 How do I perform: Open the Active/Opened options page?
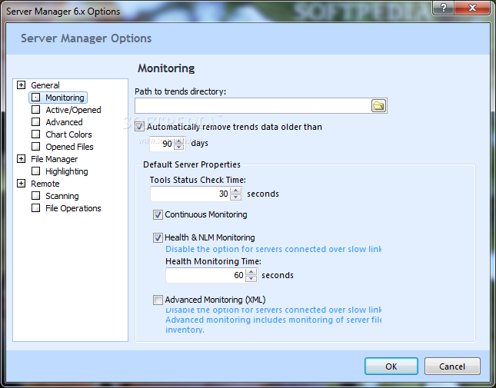click(x=73, y=110)
